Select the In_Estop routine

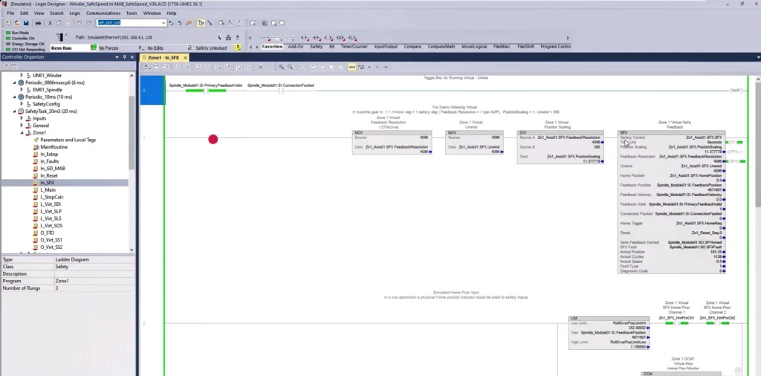49,155
